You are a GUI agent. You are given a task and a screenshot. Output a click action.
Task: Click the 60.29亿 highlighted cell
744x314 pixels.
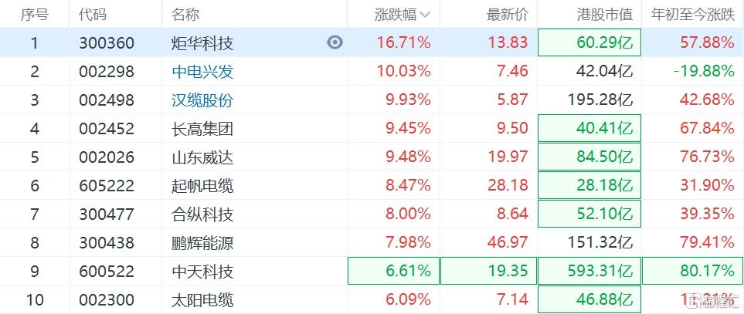[589, 43]
